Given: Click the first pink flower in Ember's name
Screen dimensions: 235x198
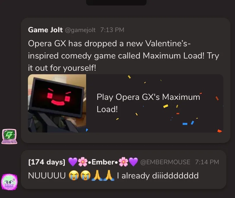Looking at the screenshot, I should point(83,162).
